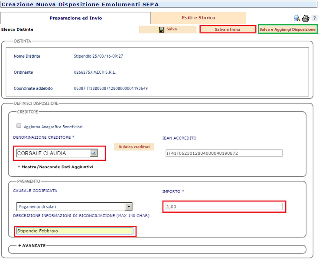Click the printer icon
Screen dimensions: 322x260
306,18
